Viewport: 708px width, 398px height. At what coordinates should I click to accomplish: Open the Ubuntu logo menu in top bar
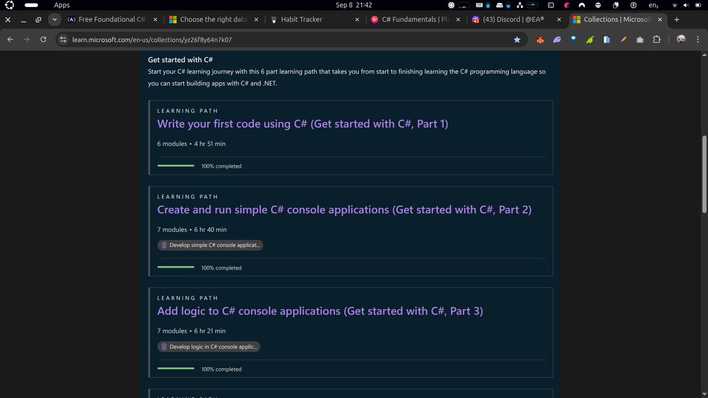click(9, 5)
